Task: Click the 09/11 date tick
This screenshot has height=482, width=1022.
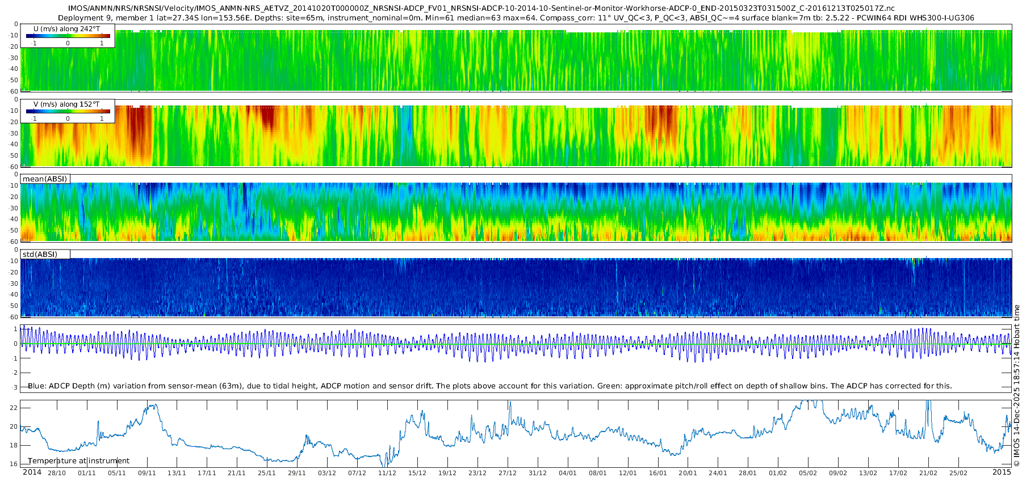Action: pos(147,473)
